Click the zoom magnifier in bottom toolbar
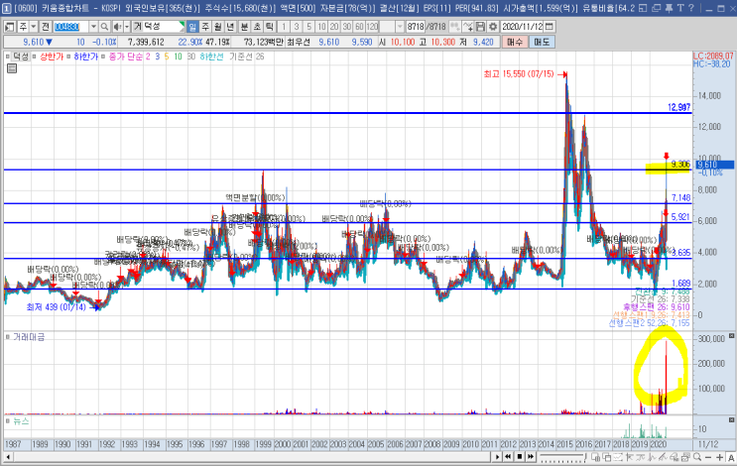The width and height of the screenshot is (737, 466). [697, 457]
